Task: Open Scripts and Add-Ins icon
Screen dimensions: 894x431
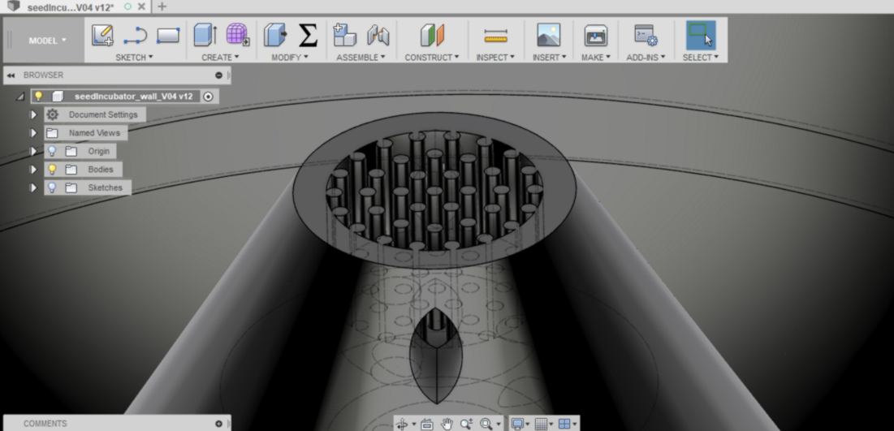Action: click(x=646, y=36)
